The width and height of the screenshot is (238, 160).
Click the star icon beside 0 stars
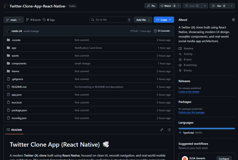click(180, 60)
